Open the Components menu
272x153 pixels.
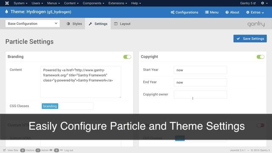[x=93, y=3]
